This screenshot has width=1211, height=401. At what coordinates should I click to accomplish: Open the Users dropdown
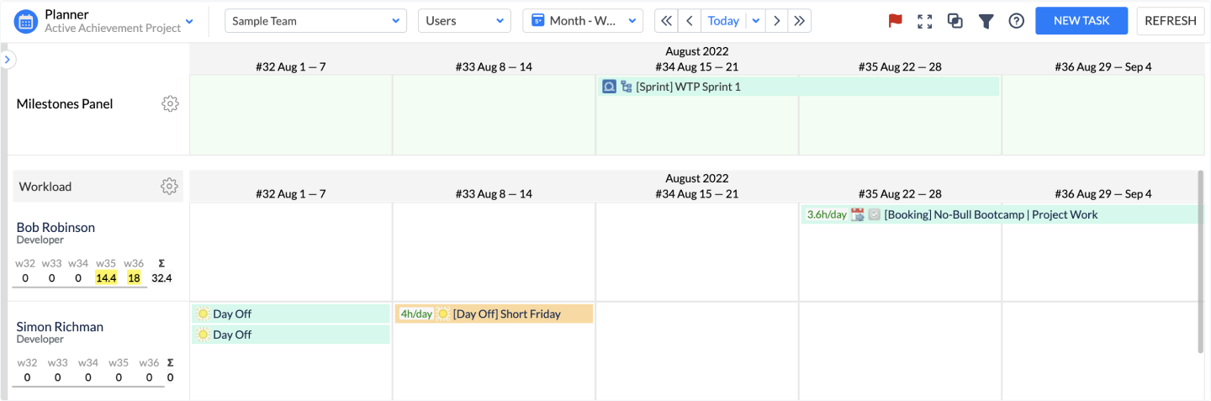464,21
